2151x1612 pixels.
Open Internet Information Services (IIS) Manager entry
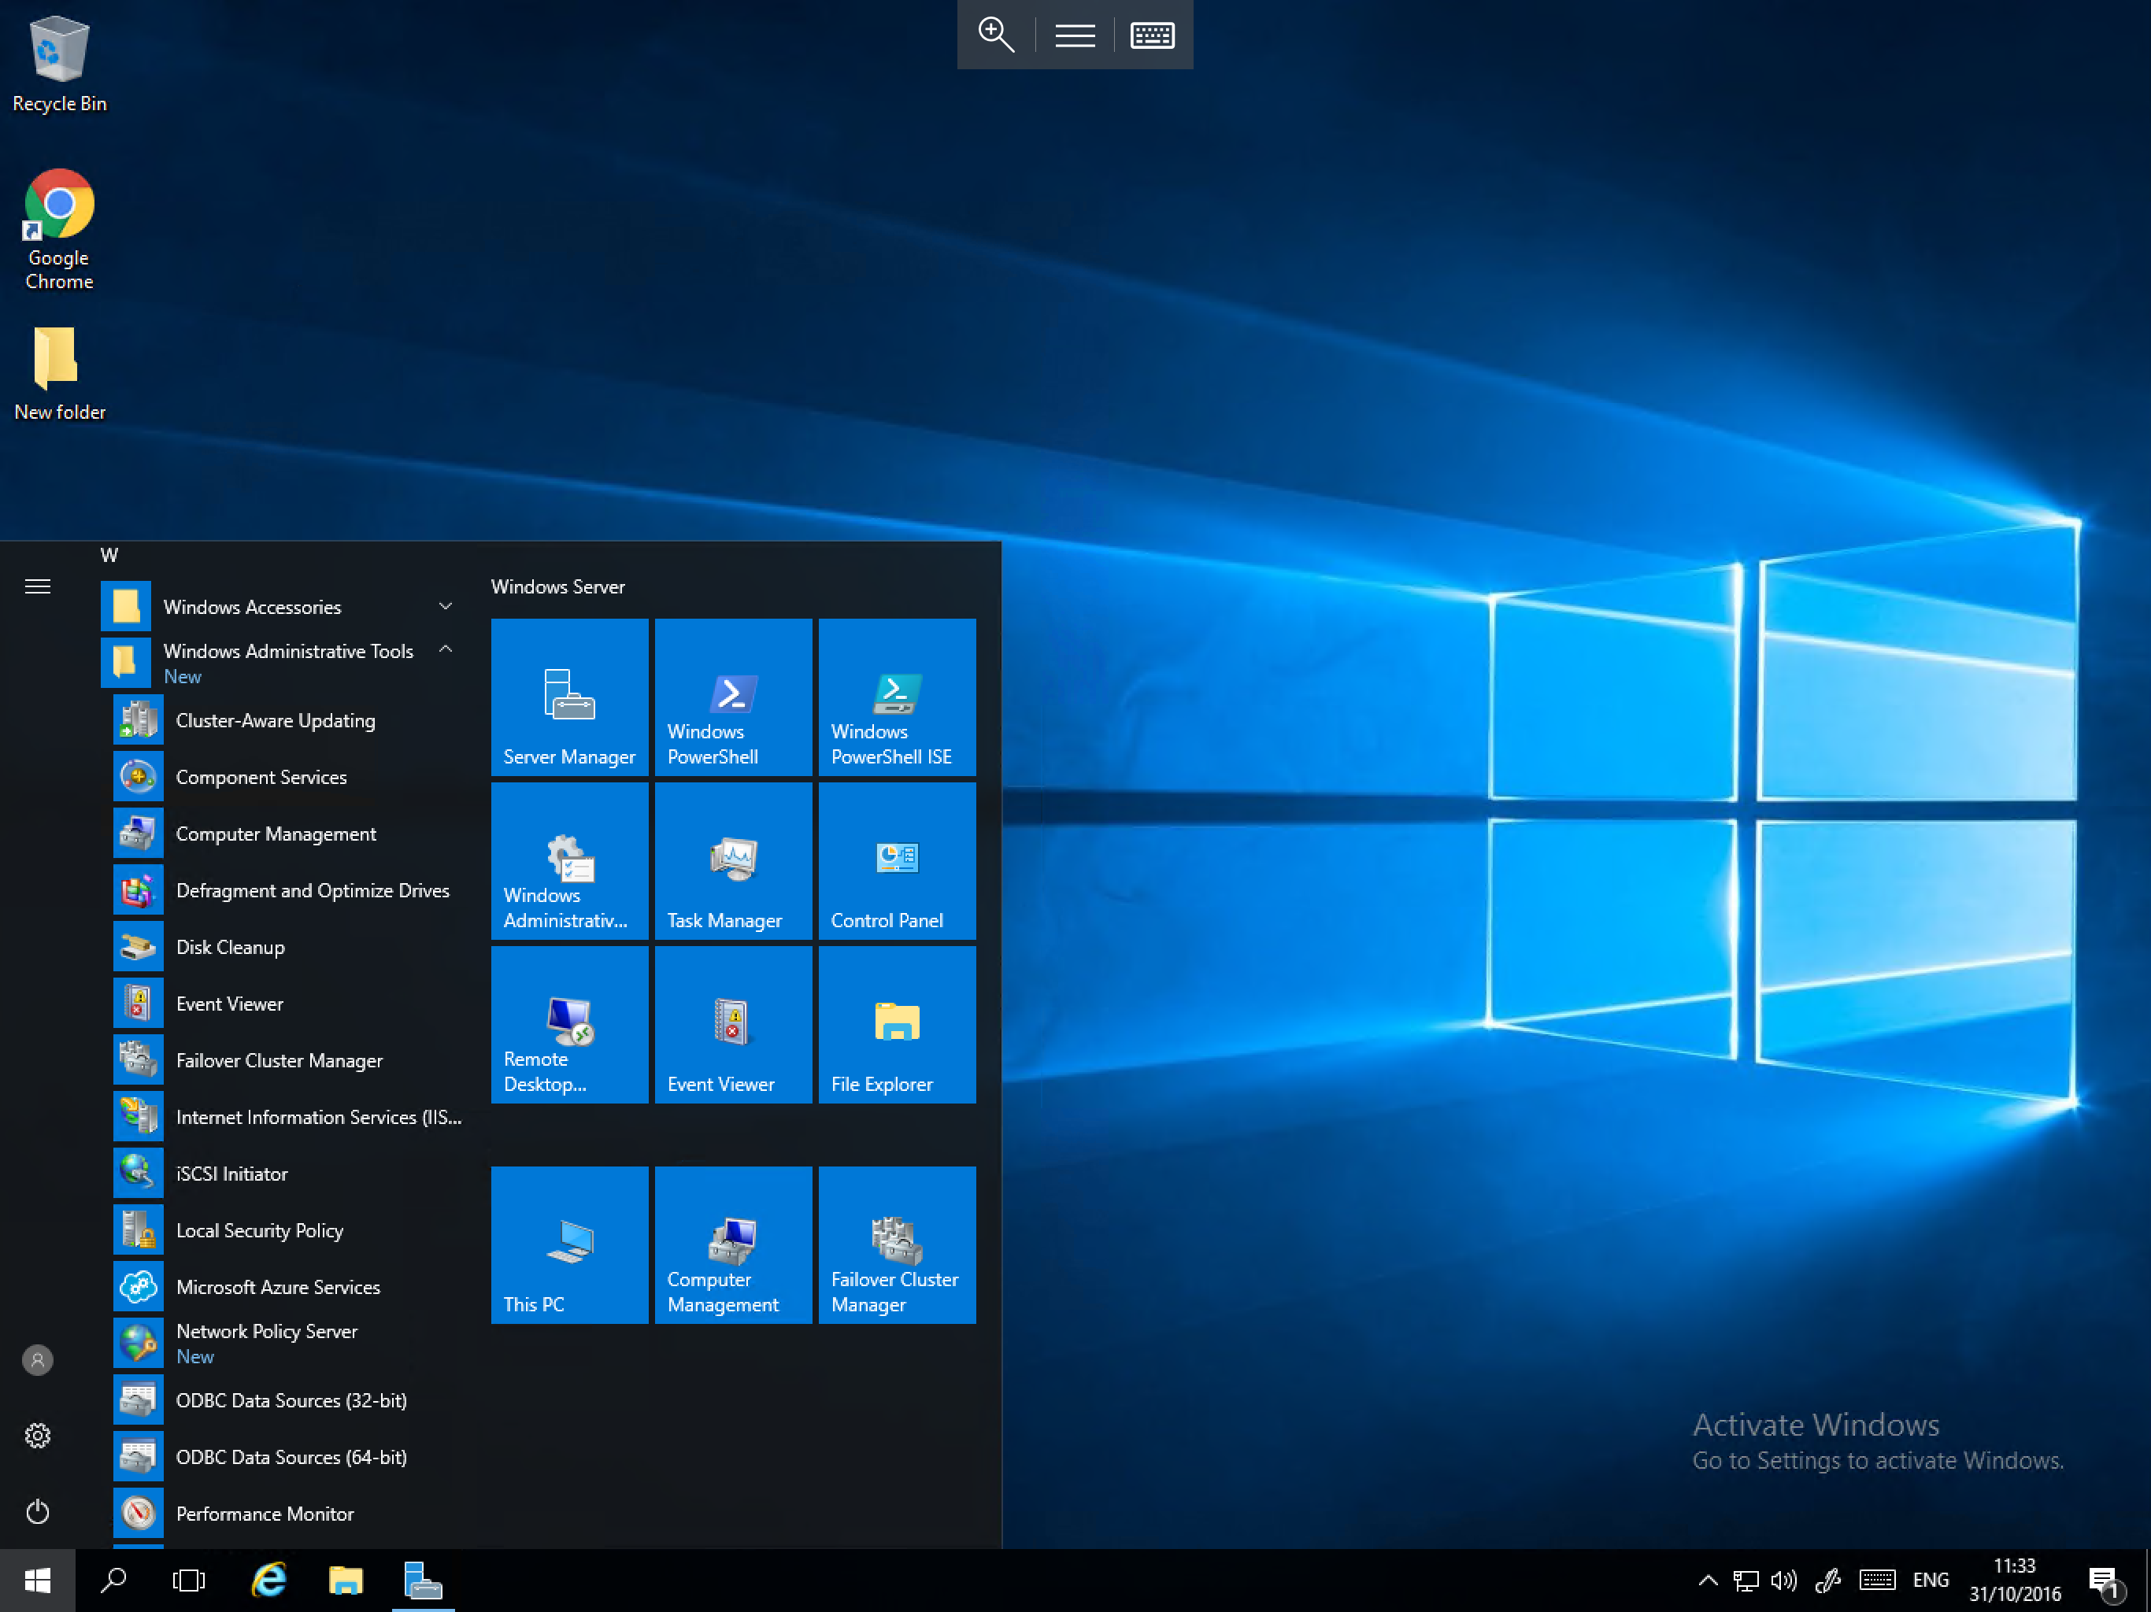click(x=289, y=1117)
